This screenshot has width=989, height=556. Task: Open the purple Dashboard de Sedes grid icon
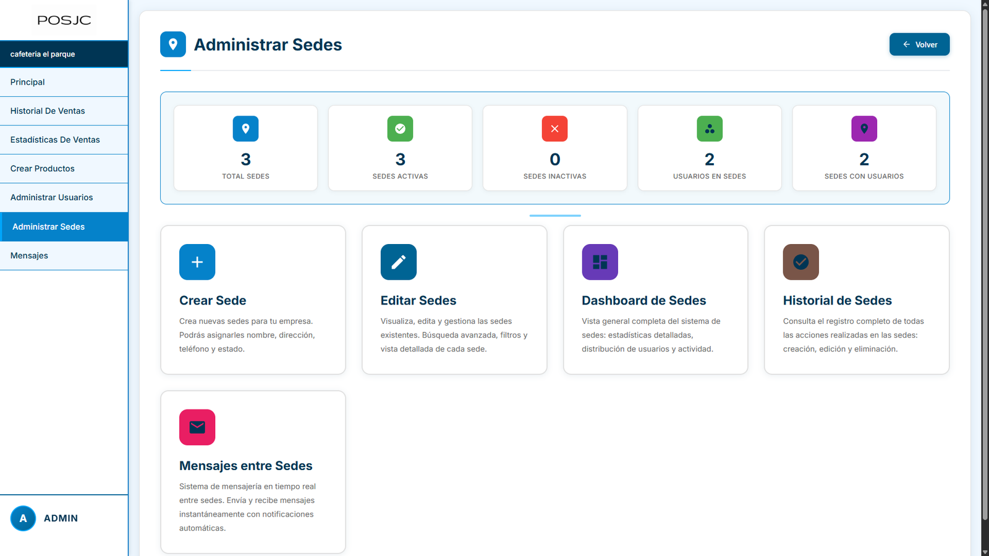coord(600,262)
